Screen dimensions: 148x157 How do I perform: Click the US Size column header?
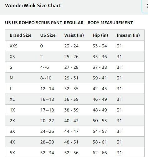[48, 35]
